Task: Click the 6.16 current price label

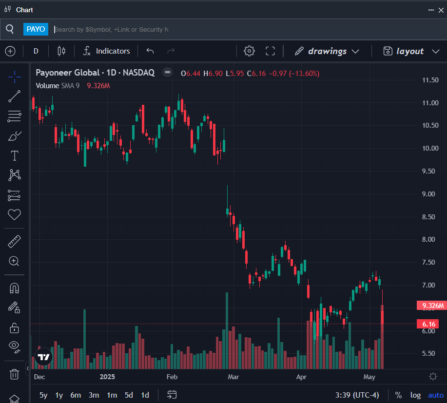Action: click(428, 324)
